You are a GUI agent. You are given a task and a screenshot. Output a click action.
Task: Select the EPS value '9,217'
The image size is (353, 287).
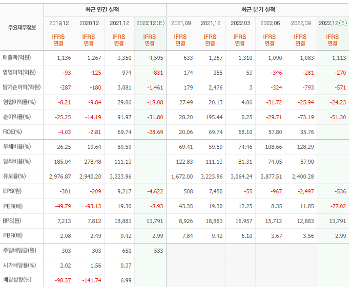(x=124, y=191)
